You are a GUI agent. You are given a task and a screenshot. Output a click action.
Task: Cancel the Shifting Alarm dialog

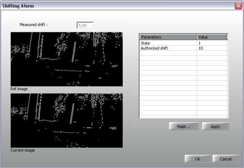click(x=226, y=159)
